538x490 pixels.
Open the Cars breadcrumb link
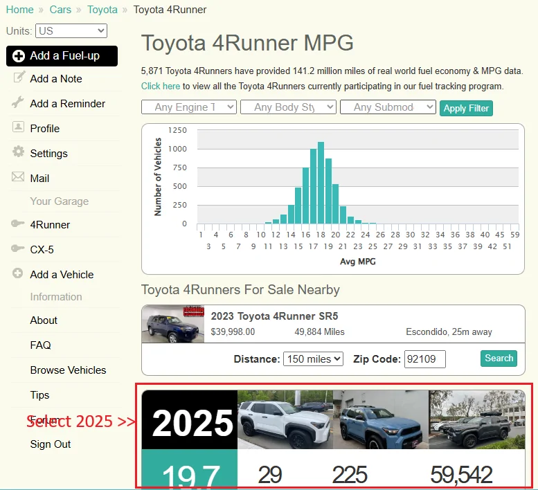pyautogui.click(x=60, y=10)
